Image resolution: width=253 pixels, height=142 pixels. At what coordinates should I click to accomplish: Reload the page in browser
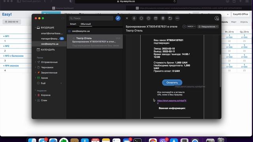pos(174,1)
